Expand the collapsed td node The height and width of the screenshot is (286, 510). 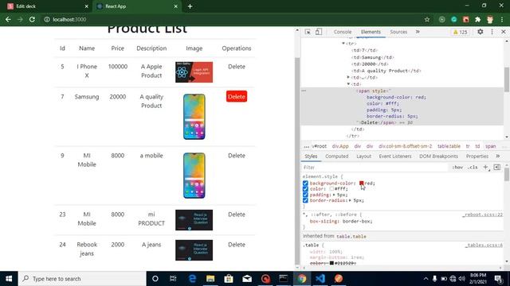(348, 77)
